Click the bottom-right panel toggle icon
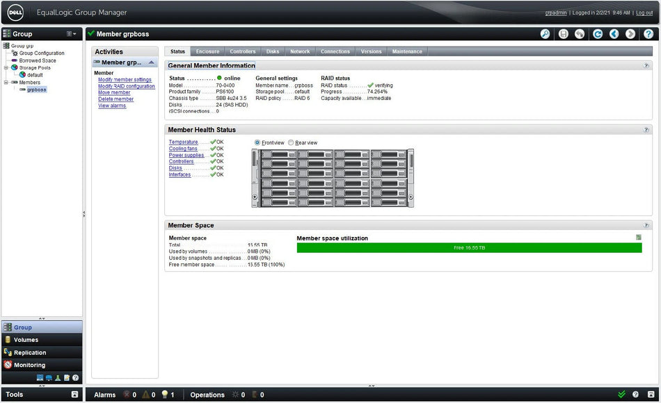The width and height of the screenshot is (661, 403). tap(651, 395)
